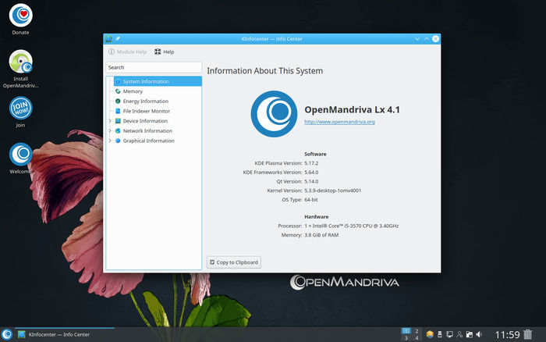
Task: Select Memory in the sidebar
Action: point(133,91)
